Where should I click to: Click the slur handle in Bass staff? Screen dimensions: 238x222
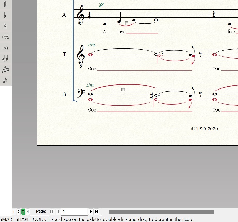pos(123,90)
